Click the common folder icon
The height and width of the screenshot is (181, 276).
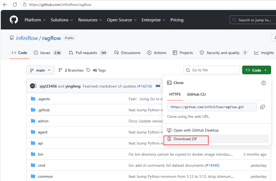pyautogui.click(x=33, y=176)
